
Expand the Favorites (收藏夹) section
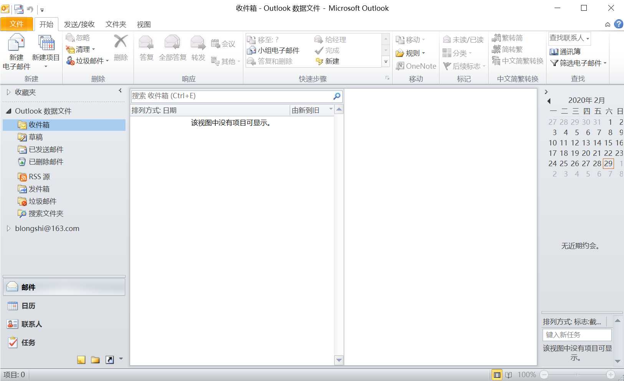point(8,92)
